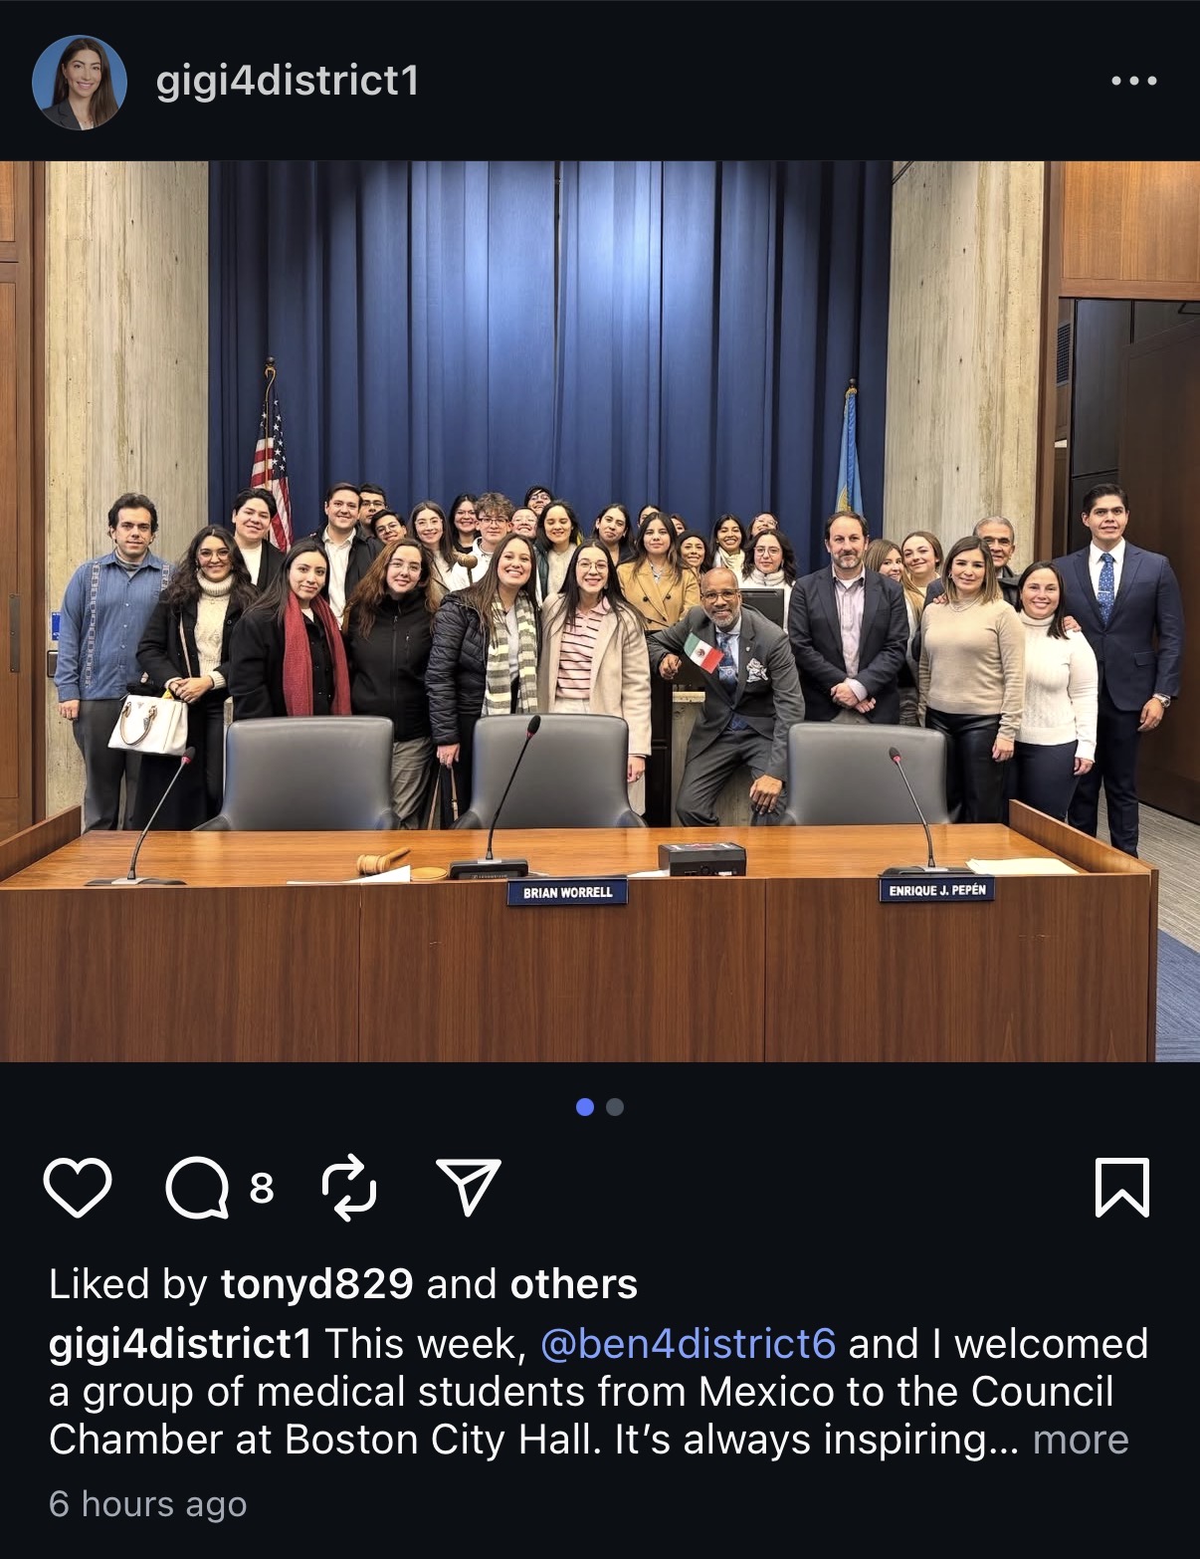The height and width of the screenshot is (1559, 1200).
Task: Tap the group photo in the post
Action: [x=600, y=611]
